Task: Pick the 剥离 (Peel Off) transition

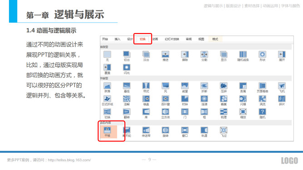Action: point(243,87)
